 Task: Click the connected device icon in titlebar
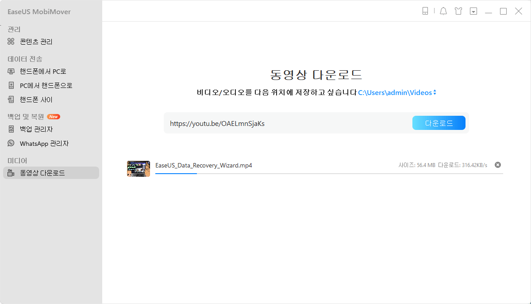click(x=425, y=11)
